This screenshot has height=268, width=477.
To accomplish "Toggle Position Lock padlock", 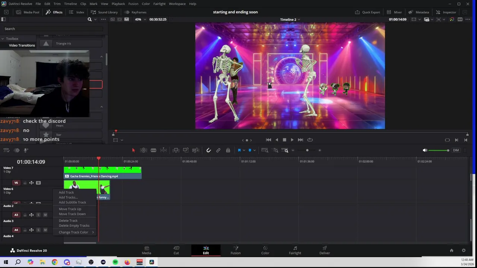I will point(228,150).
